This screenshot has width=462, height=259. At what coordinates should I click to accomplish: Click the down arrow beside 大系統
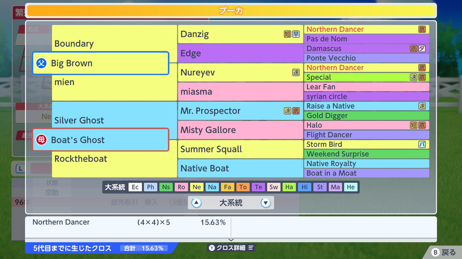[x=265, y=203]
